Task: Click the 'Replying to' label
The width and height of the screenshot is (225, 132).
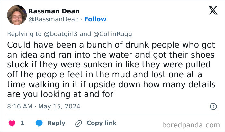Action: click(25, 34)
